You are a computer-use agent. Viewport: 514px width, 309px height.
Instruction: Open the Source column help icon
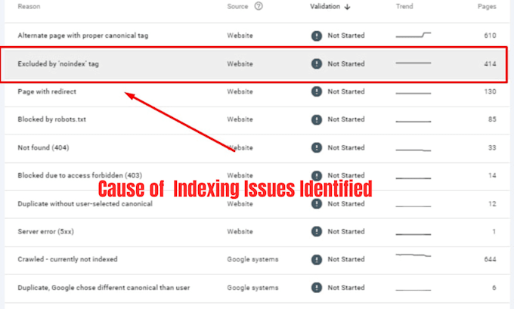[x=259, y=6]
